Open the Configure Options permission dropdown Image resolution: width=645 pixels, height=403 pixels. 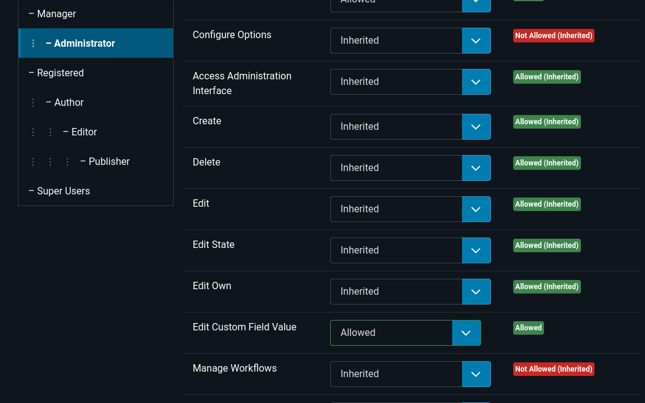coord(410,41)
